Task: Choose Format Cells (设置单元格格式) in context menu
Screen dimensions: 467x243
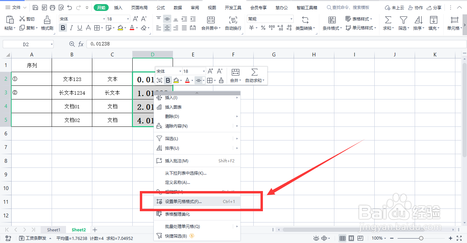Action: tap(197, 202)
